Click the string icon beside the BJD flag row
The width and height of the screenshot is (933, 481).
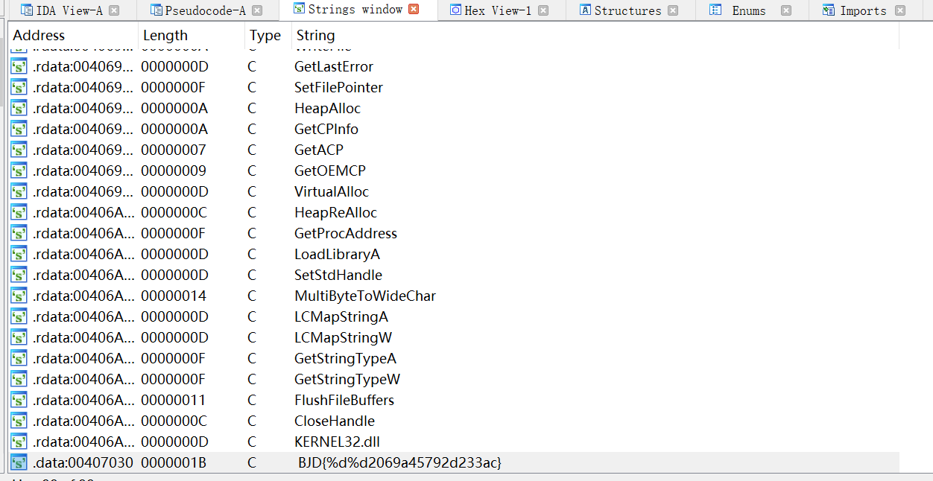click(x=19, y=462)
